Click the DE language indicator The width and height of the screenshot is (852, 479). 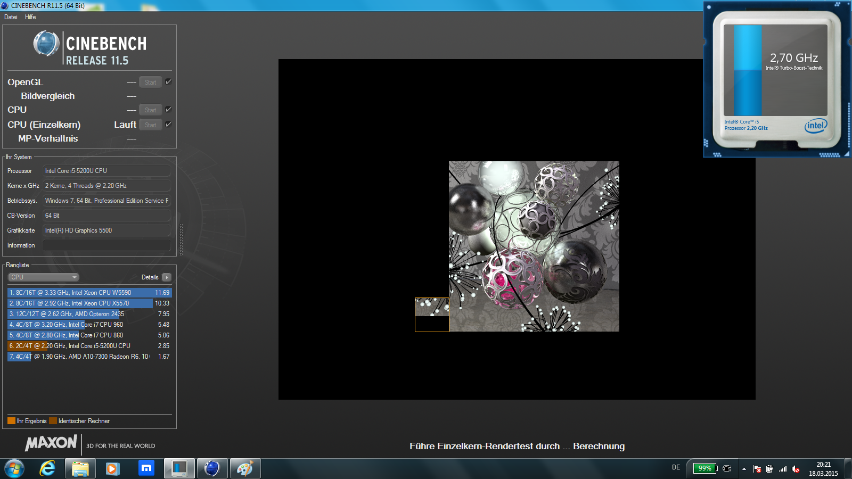click(676, 467)
